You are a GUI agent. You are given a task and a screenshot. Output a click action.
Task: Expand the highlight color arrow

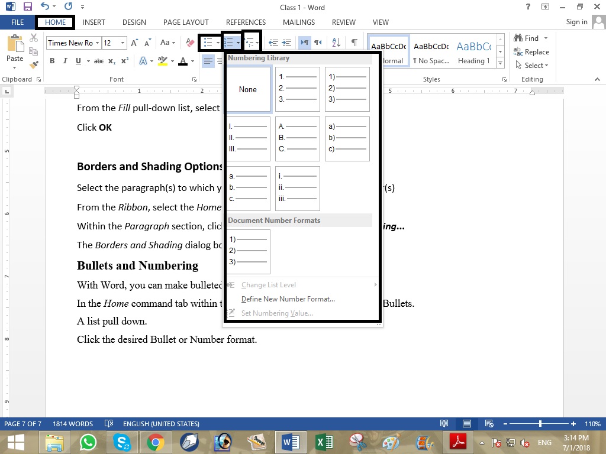(172, 61)
